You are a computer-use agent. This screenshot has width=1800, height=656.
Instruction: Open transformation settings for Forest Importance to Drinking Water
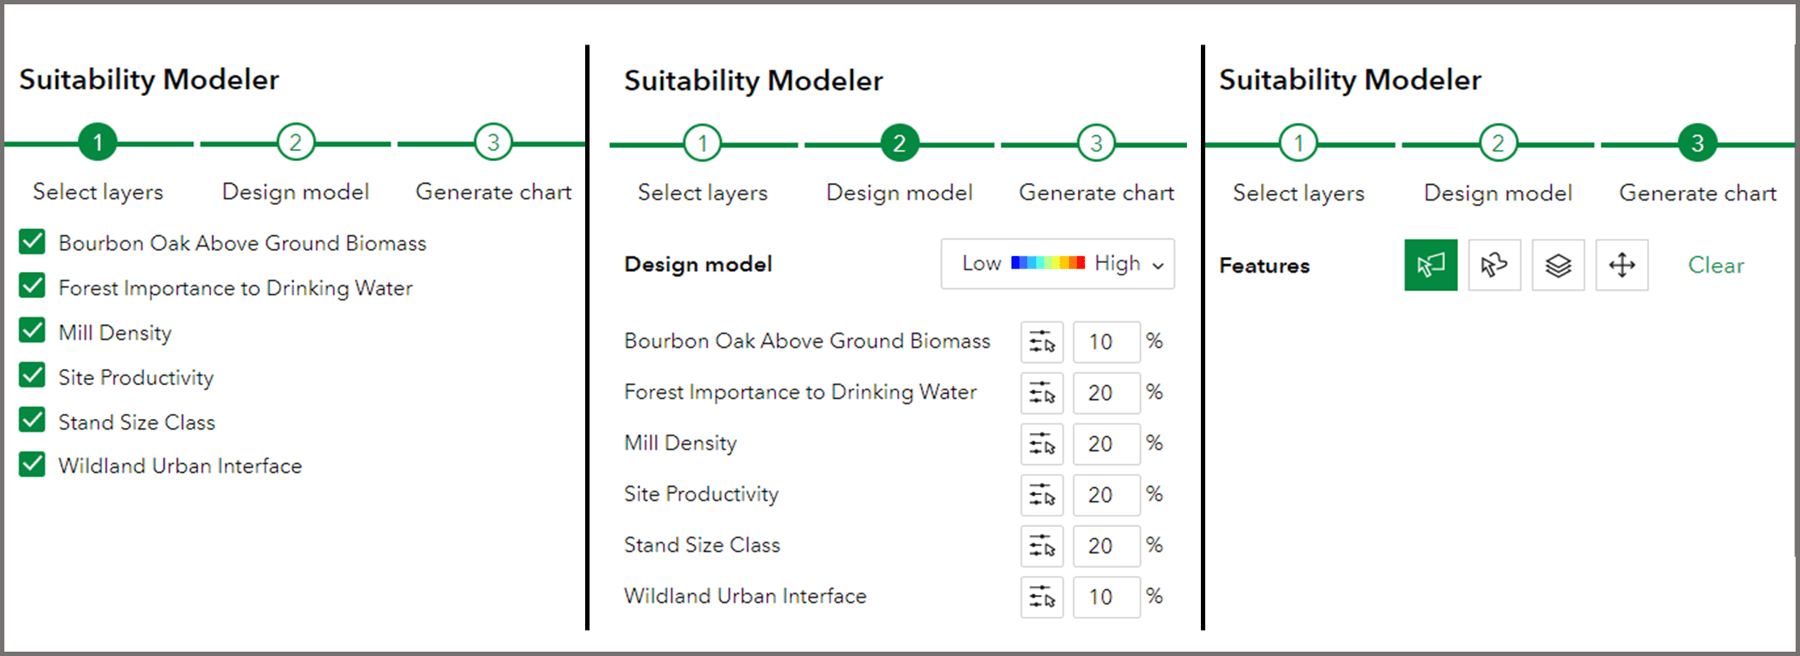click(x=1042, y=393)
